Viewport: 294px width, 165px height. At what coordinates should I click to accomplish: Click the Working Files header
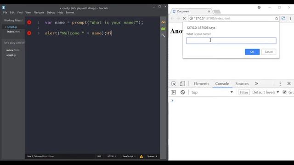pyautogui.click(x=13, y=20)
